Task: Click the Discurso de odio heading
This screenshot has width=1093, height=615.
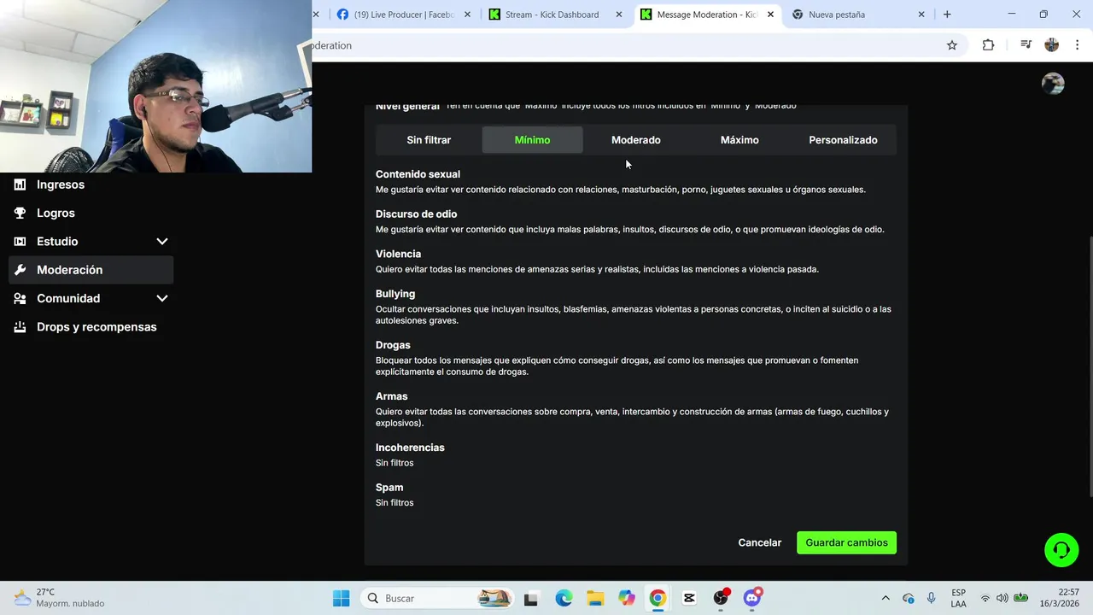Action: (416, 214)
